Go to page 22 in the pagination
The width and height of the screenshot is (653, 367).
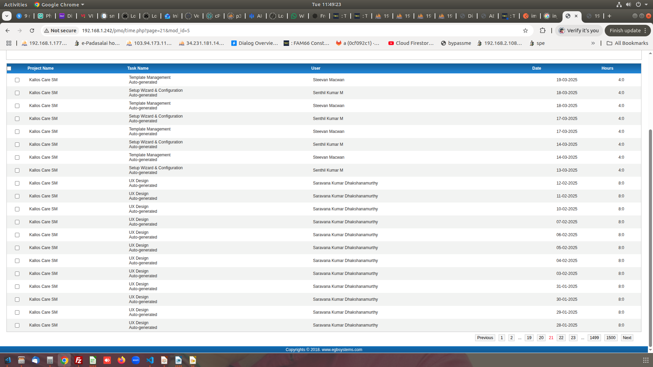pos(561,338)
